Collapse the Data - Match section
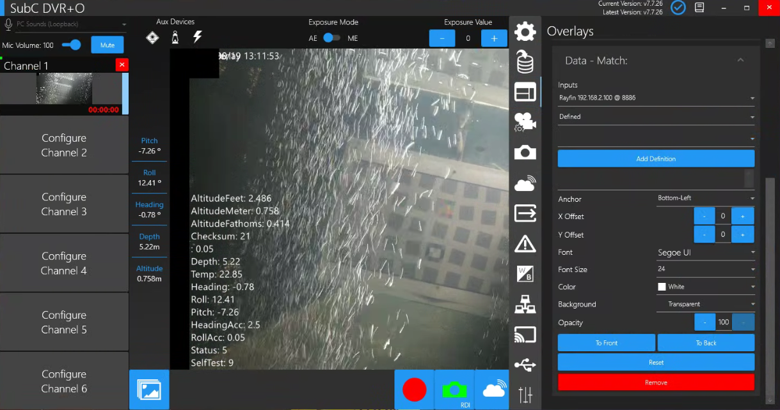Image resolution: width=780 pixels, height=410 pixels. (x=740, y=61)
